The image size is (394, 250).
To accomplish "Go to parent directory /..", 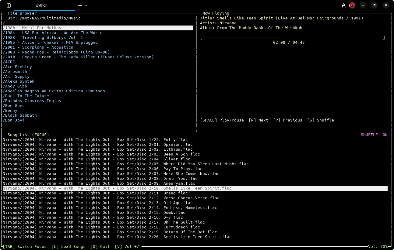I will [6, 23].
